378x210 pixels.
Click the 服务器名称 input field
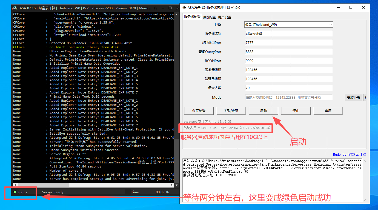288,34
